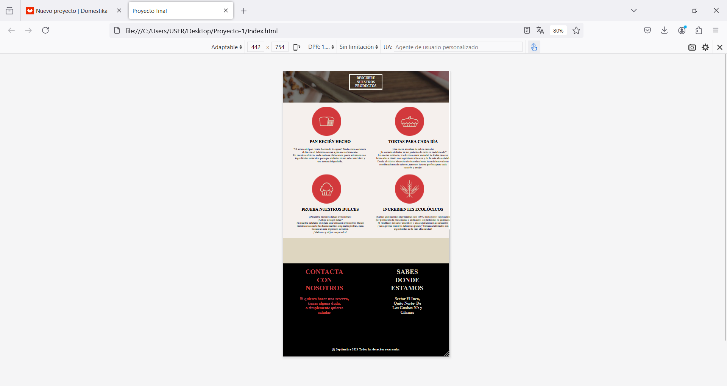Viewport: 727px width, 386px height.
Task: Open the downloads panel
Action: (665, 31)
